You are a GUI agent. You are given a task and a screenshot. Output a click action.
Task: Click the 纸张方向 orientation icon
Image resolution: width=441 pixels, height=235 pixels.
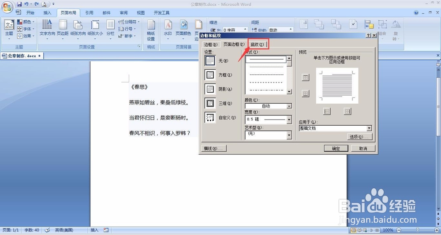point(78,25)
